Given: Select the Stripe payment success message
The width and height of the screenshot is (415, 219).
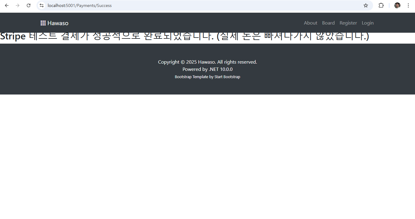Looking at the screenshot, I should 184,36.
